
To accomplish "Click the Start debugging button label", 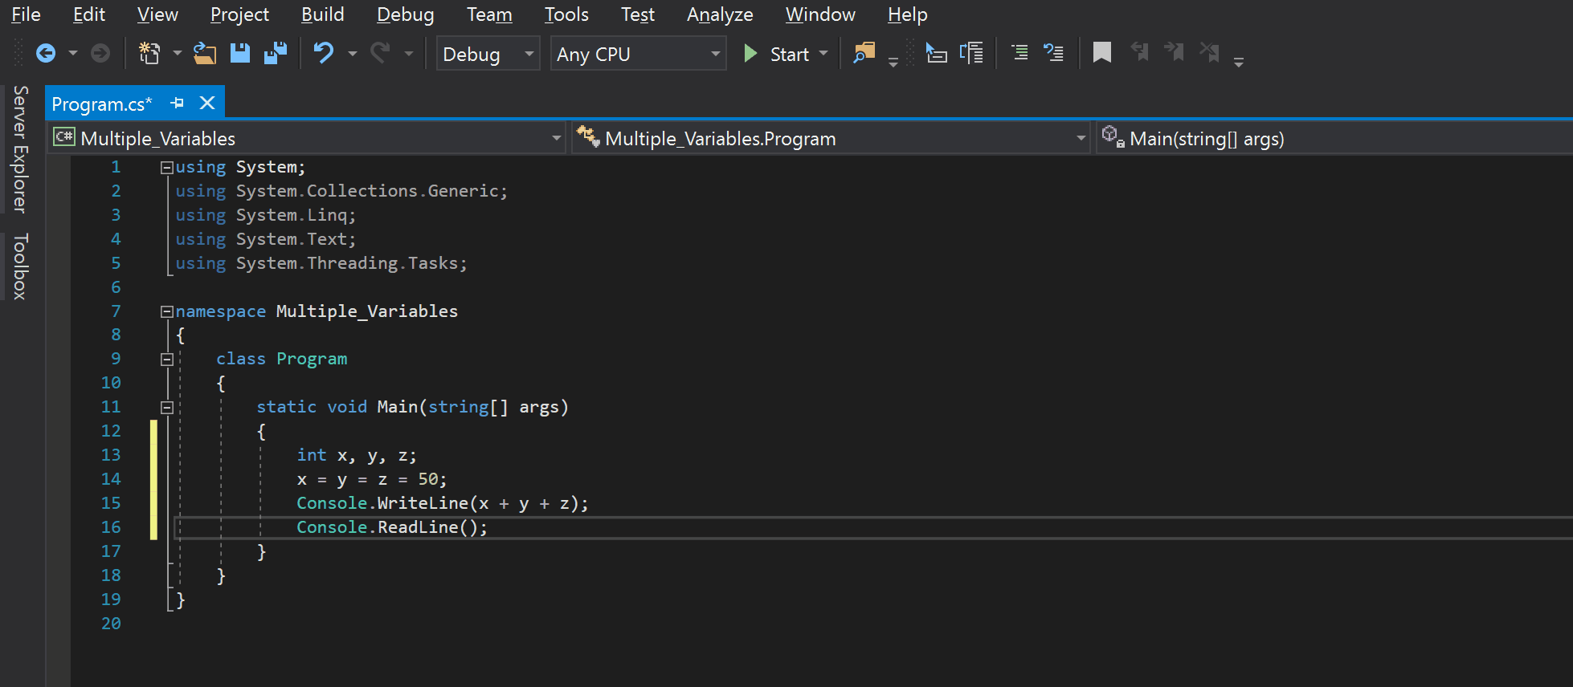I will pos(789,54).
